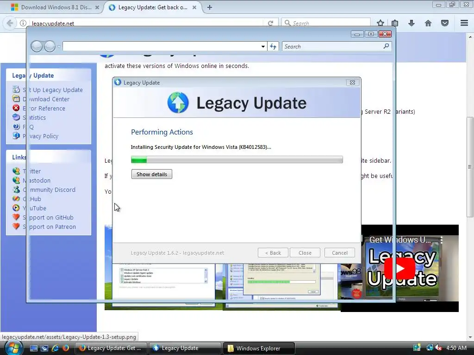Open YouTube video options three-dot menu
The height and width of the screenshot is (355, 474).
[x=442, y=240]
